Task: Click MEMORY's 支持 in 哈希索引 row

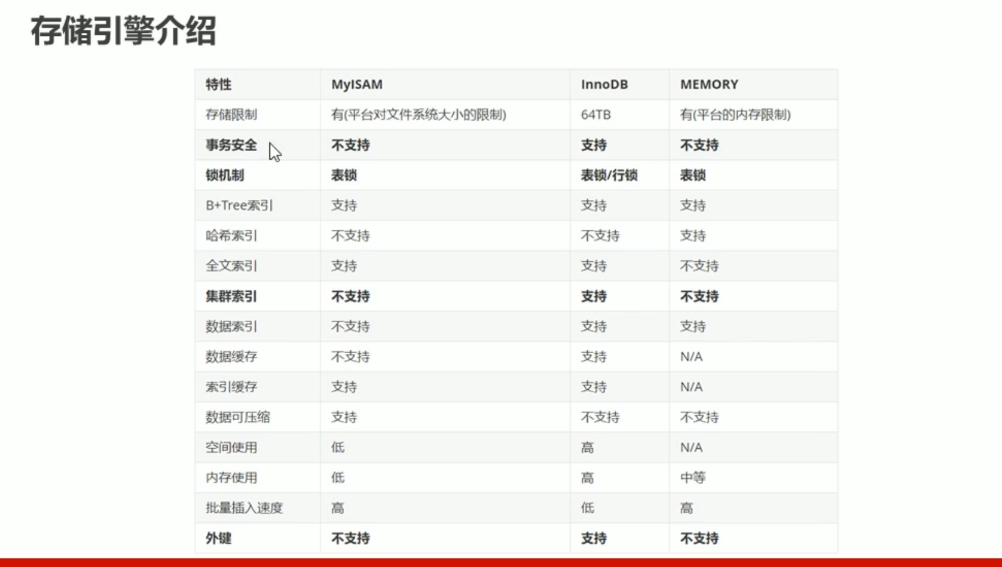Action: click(x=693, y=236)
